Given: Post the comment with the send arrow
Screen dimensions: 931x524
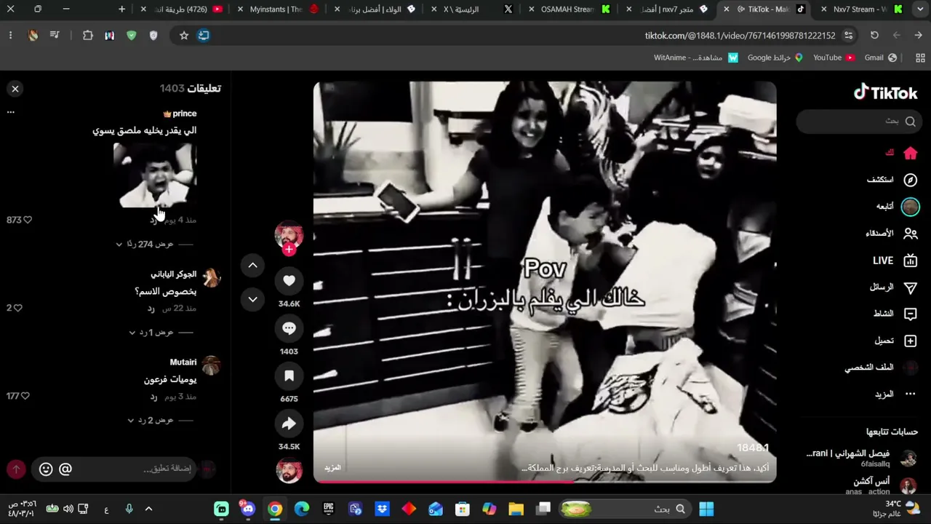Looking at the screenshot, I should pyautogui.click(x=16, y=469).
